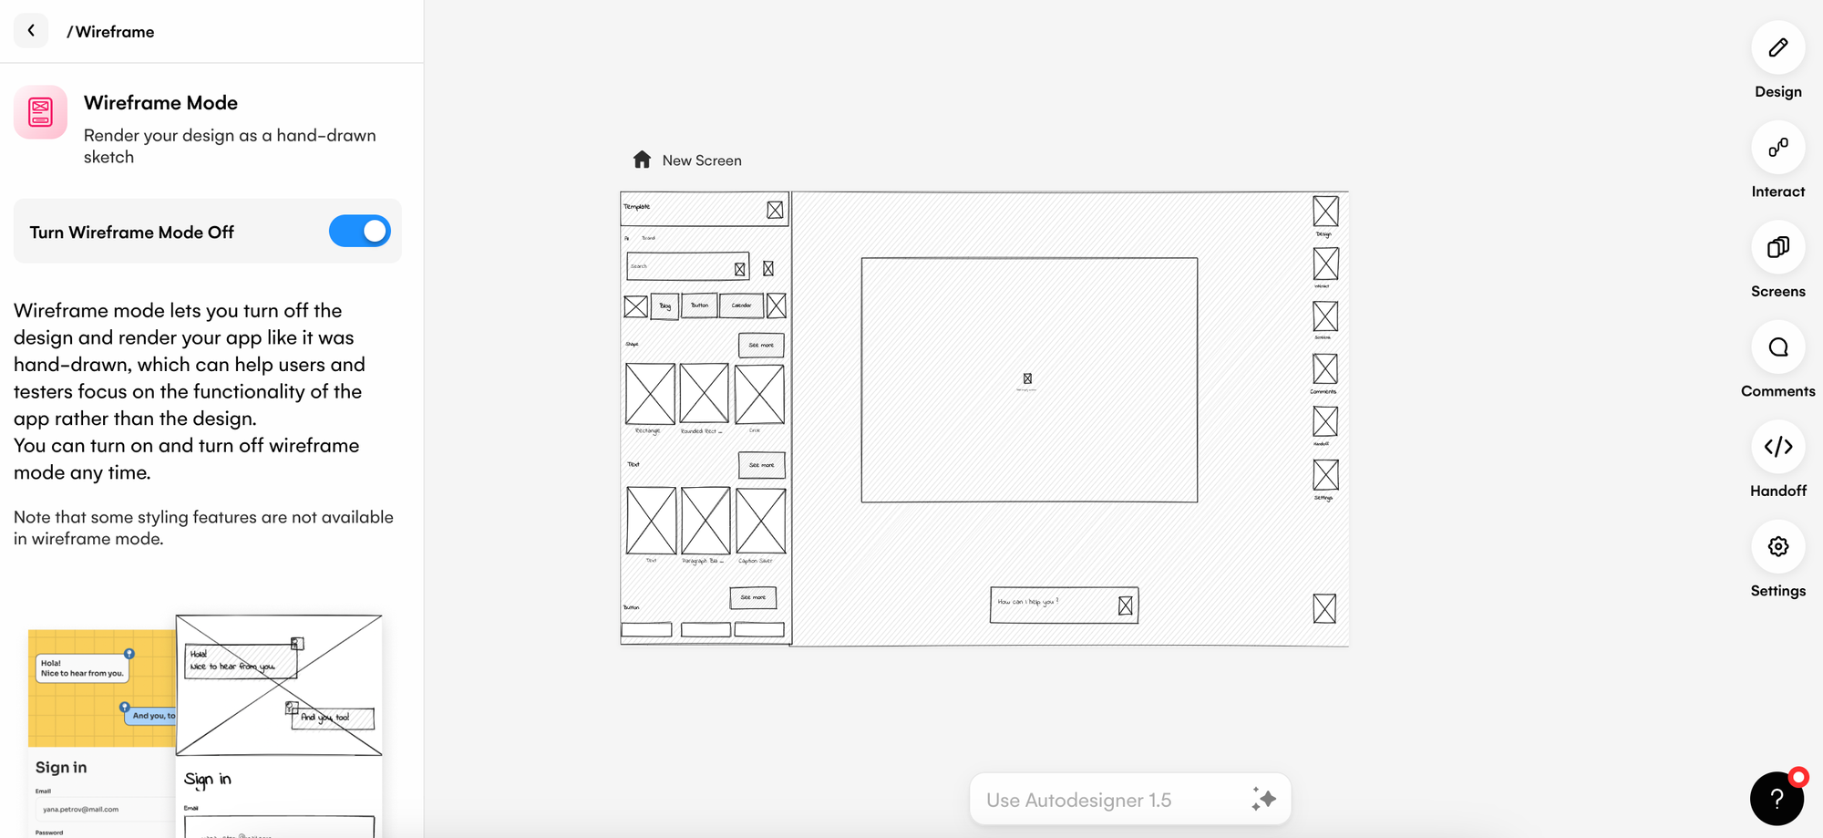
Task: Select the Rectangle placeholder thumbnail
Action: point(650,394)
